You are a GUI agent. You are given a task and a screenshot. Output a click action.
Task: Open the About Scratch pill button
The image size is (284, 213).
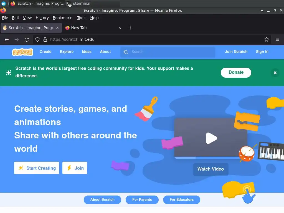[x=102, y=200]
